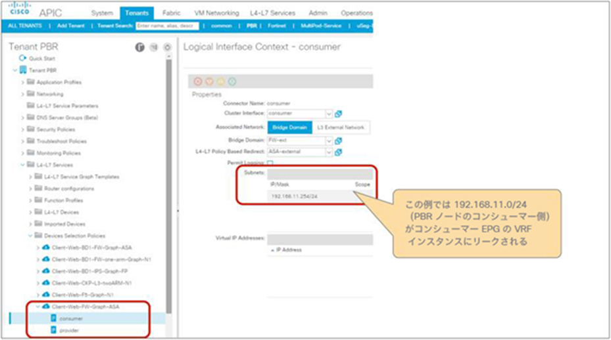This screenshot has height=340, width=611.
Task: Select Imported Devices folder
Action: pos(64,224)
